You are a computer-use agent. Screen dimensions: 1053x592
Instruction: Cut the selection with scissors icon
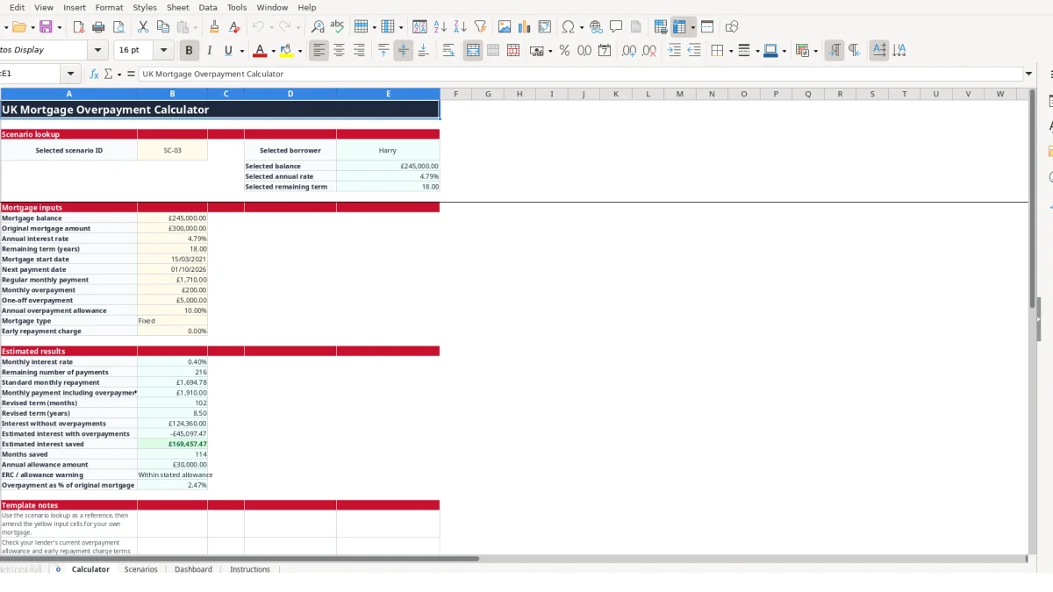(143, 27)
